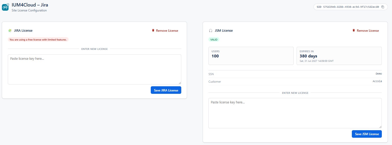Screen dimensions: 392x145
Task: Click the date 'Sat, 31 Jul 2027 14:09:00 GMT'
Action: coord(317,61)
